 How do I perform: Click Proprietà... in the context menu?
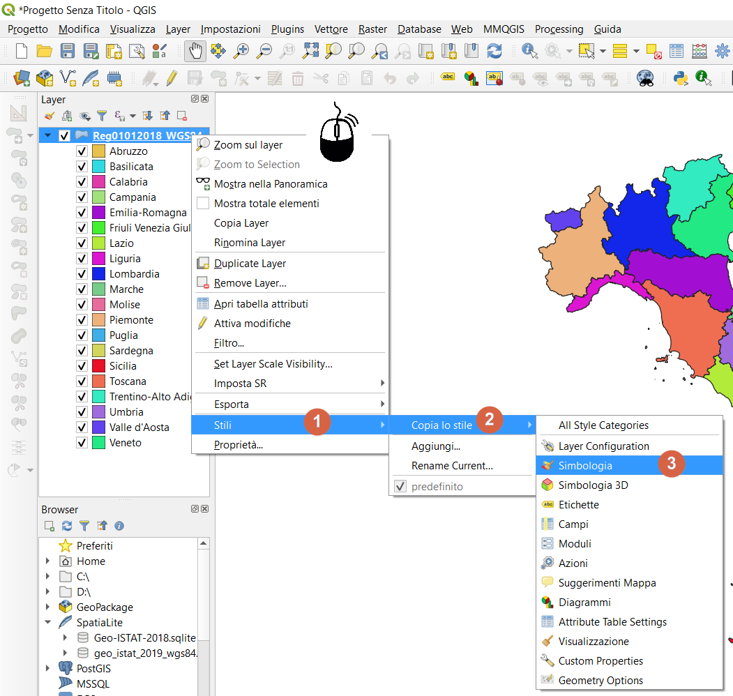(238, 445)
